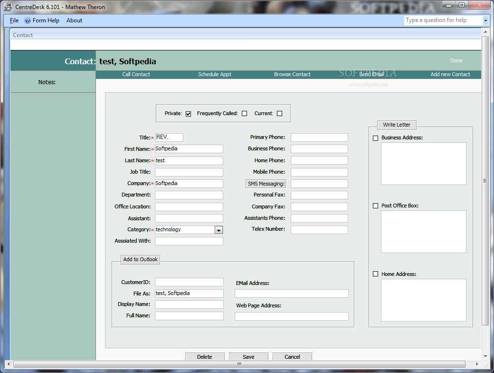This screenshot has width=494, height=373.
Task: Open the About menu
Action: [x=75, y=20]
